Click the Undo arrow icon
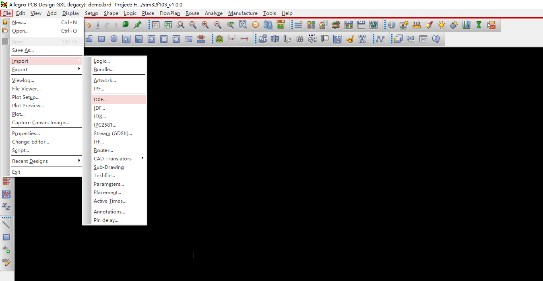Viewport: 543px width, 281px height. (89, 25)
